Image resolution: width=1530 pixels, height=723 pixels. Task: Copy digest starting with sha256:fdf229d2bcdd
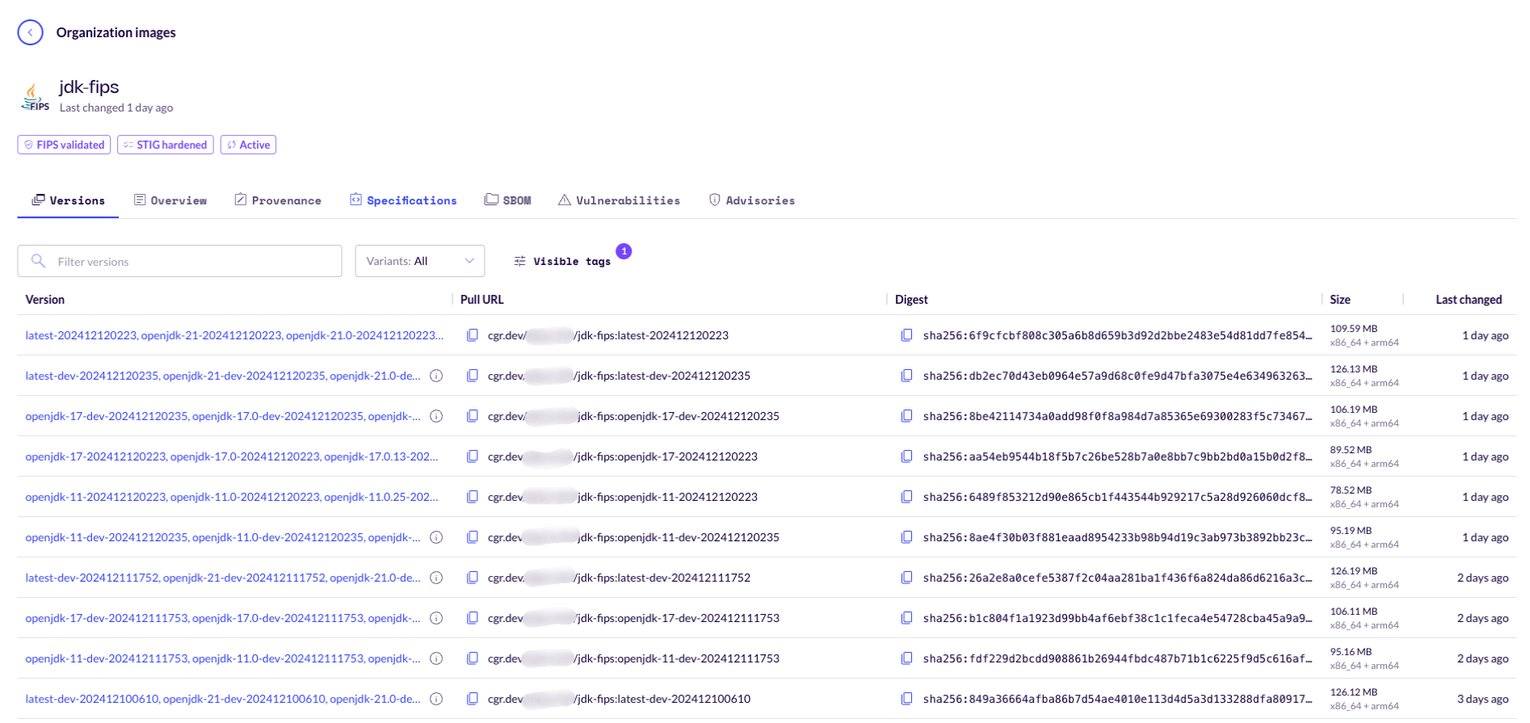click(906, 658)
